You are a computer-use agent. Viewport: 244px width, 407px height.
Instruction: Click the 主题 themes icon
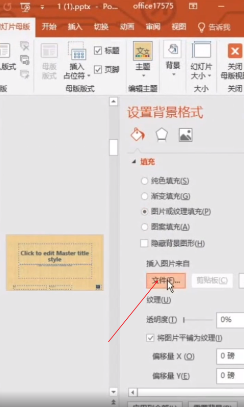pos(143,51)
